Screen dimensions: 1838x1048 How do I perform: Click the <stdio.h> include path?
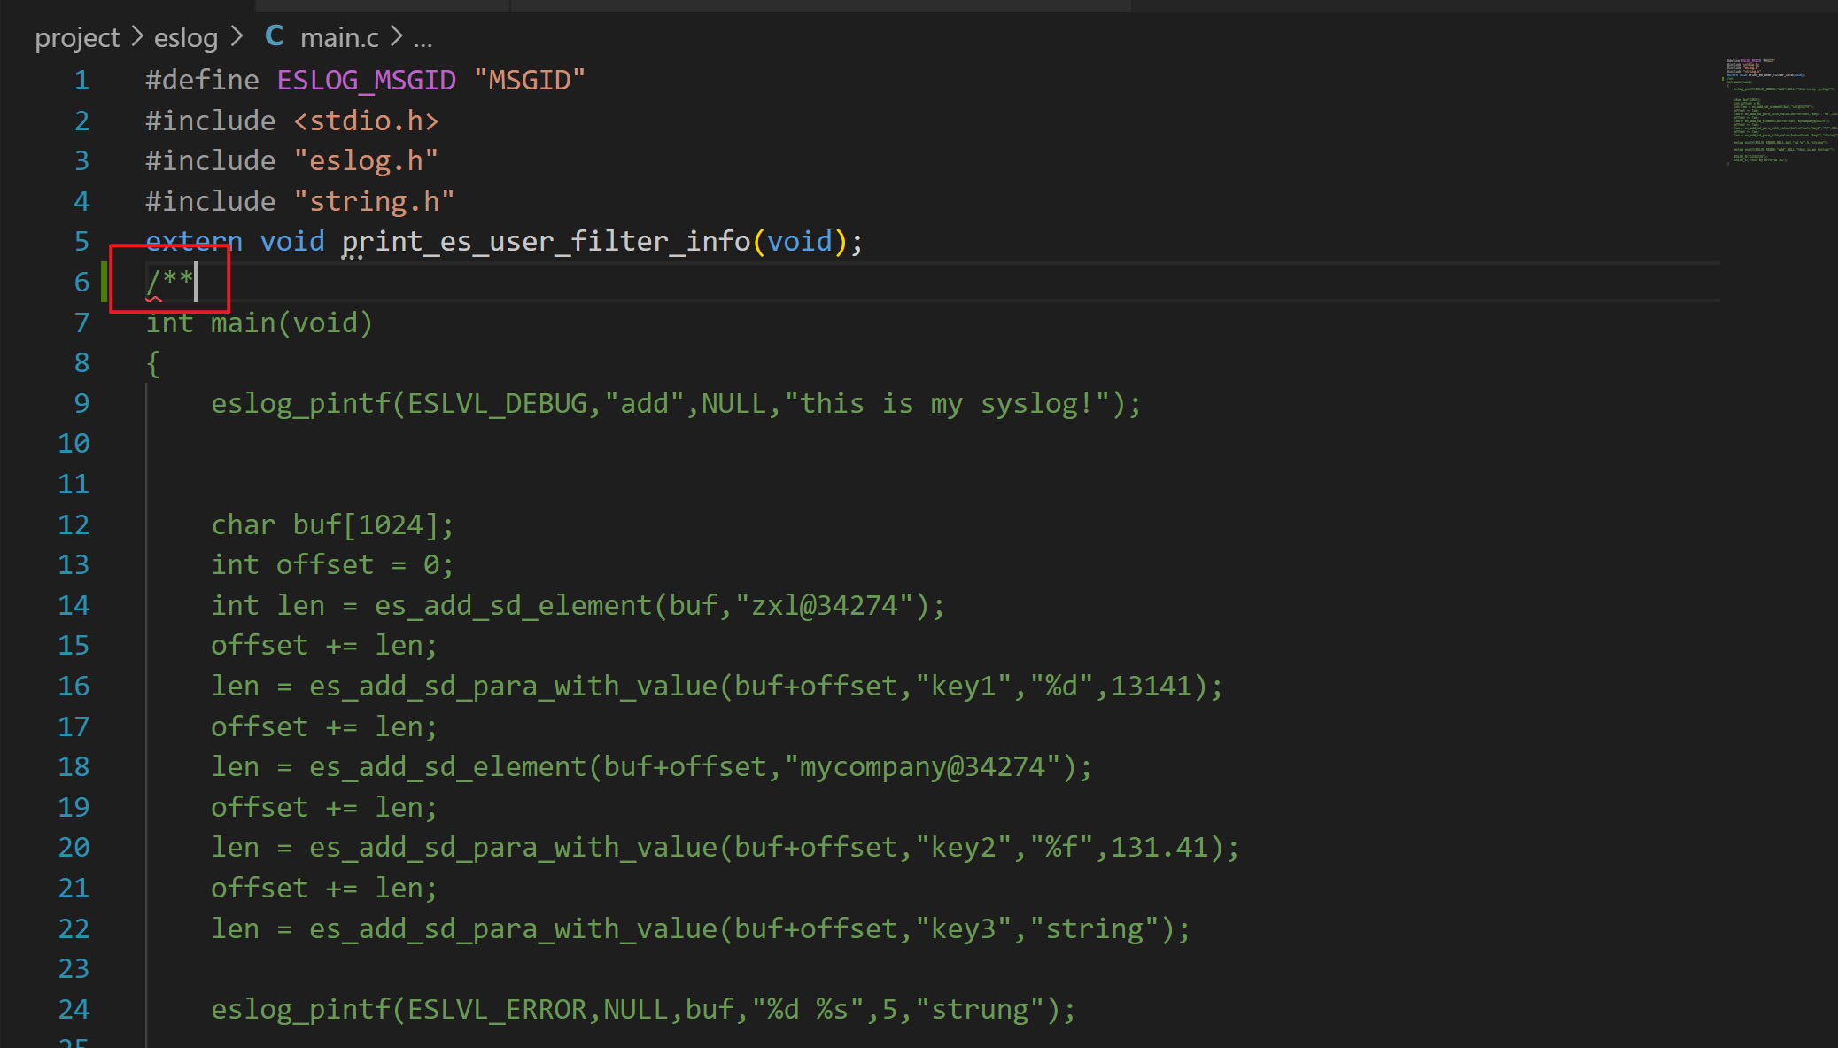(366, 121)
